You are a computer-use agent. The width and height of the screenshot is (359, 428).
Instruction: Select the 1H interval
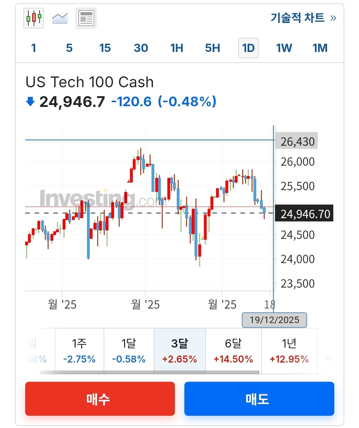point(177,48)
